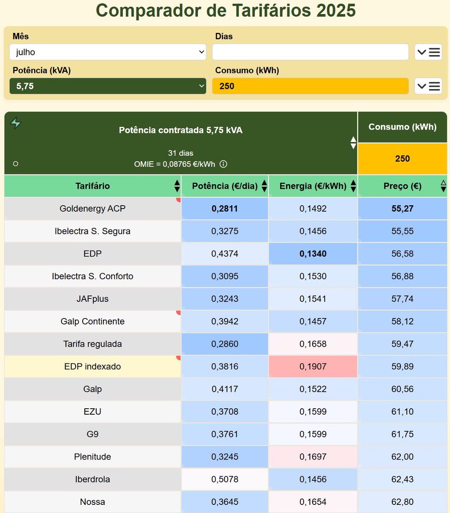Click the Preço (€) column header label
The height and width of the screenshot is (513, 450).
pos(403,186)
